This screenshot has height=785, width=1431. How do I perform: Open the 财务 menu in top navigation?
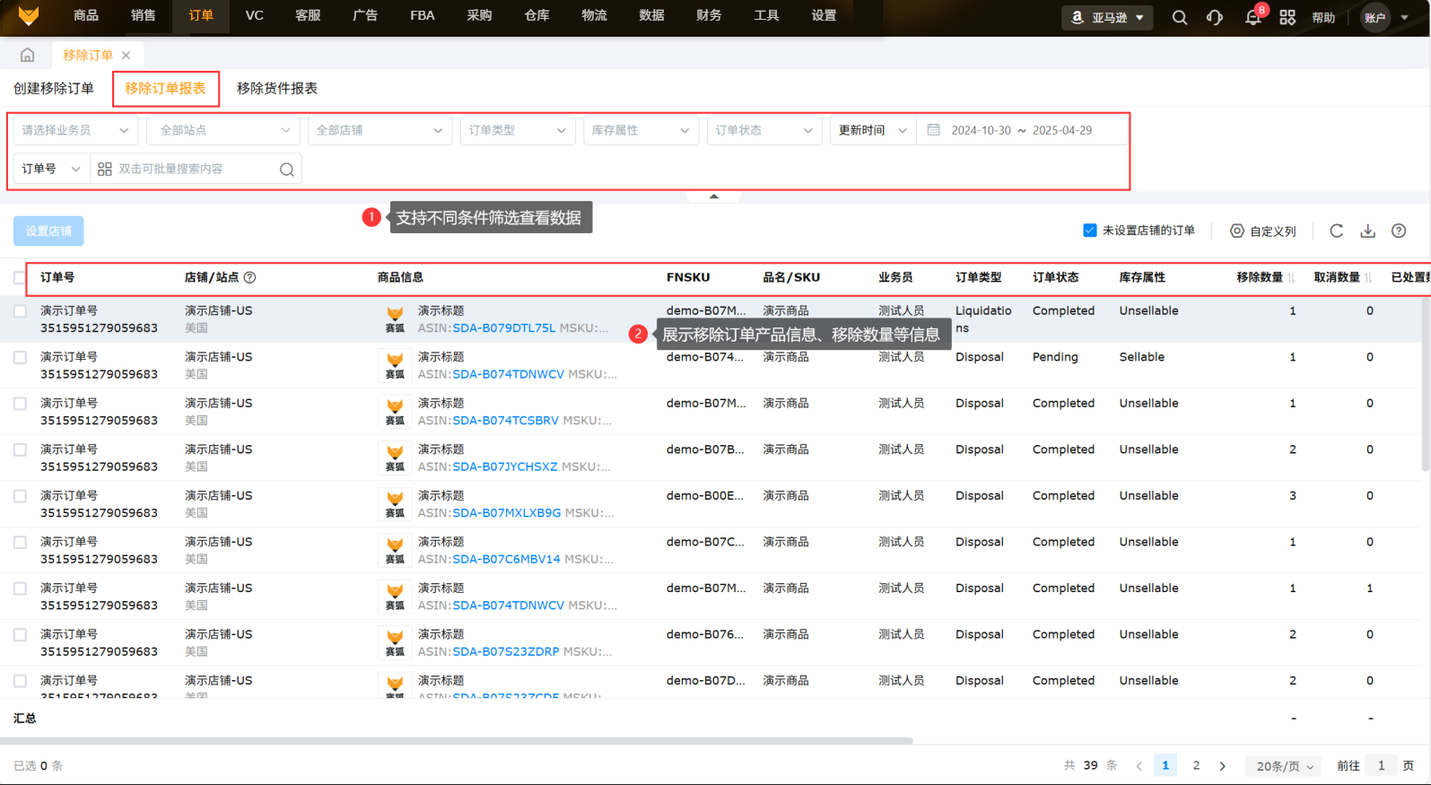709,15
